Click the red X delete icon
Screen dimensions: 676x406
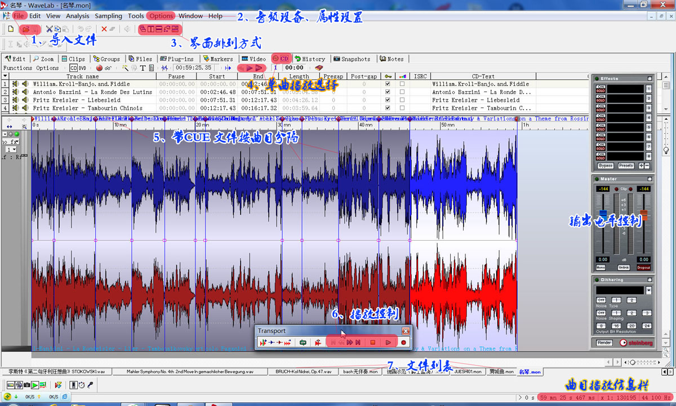click(104, 29)
